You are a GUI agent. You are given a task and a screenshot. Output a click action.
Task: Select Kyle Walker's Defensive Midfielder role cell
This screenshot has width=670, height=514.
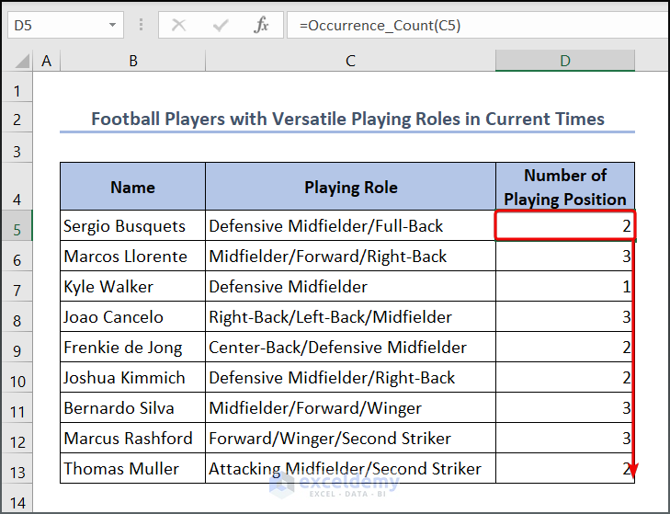pos(350,287)
